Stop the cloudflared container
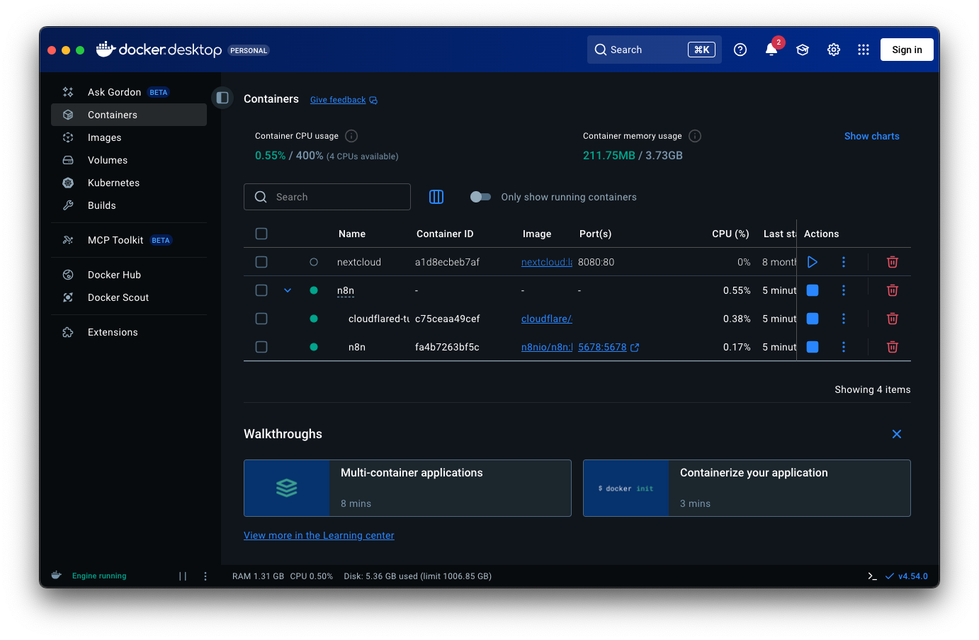Image resolution: width=979 pixels, height=640 pixels. [x=813, y=319]
